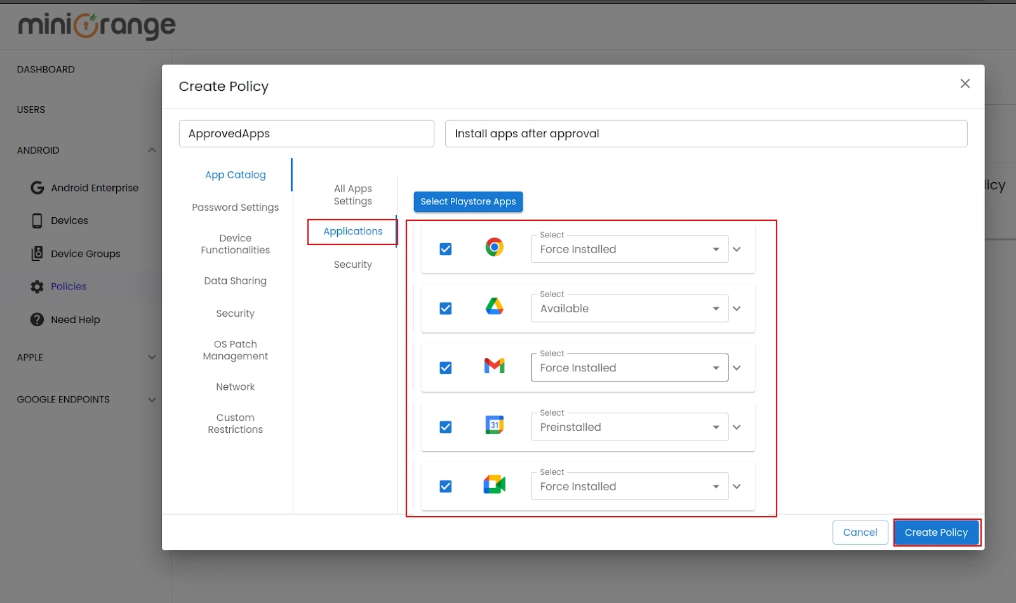1016x603 pixels.
Task: Click the Policies gear icon
Action: (x=36, y=286)
